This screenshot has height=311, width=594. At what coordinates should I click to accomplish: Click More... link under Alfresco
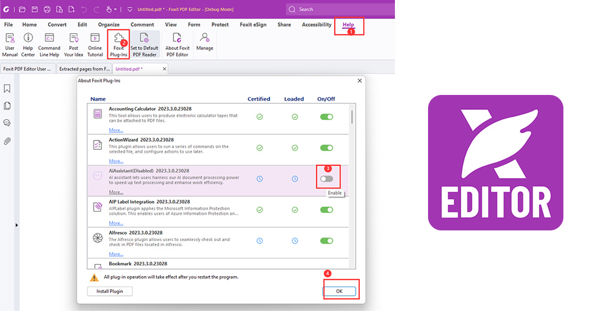pyautogui.click(x=116, y=254)
